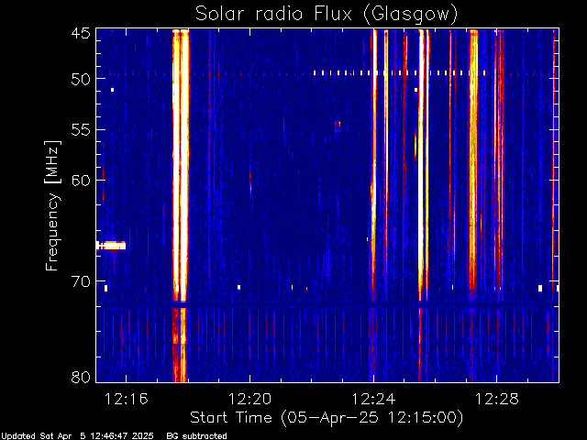Click the 80 MHz frequency tick label
The width and height of the screenshot is (587, 440).
81,377
